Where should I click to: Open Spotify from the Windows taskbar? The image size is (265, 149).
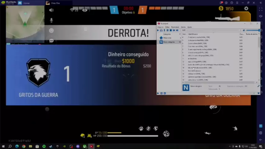(44, 146)
